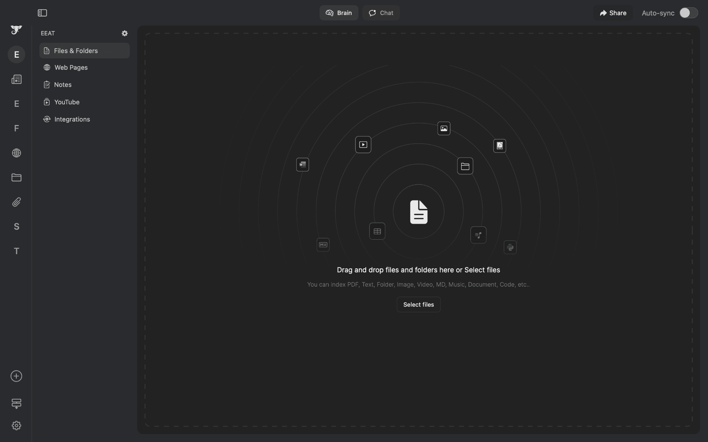Click the Elephas elephant logo
708x442 pixels.
16,30
